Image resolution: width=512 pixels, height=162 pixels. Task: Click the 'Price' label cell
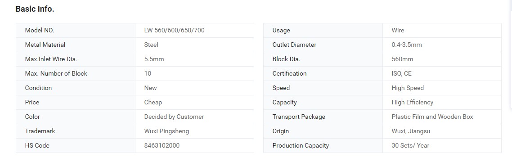pos(76,102)
